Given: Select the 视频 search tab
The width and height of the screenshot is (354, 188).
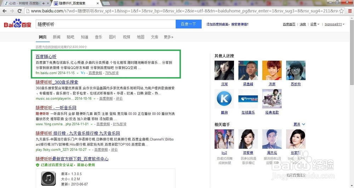Looking at the screenshot, I should pos(126,37).
